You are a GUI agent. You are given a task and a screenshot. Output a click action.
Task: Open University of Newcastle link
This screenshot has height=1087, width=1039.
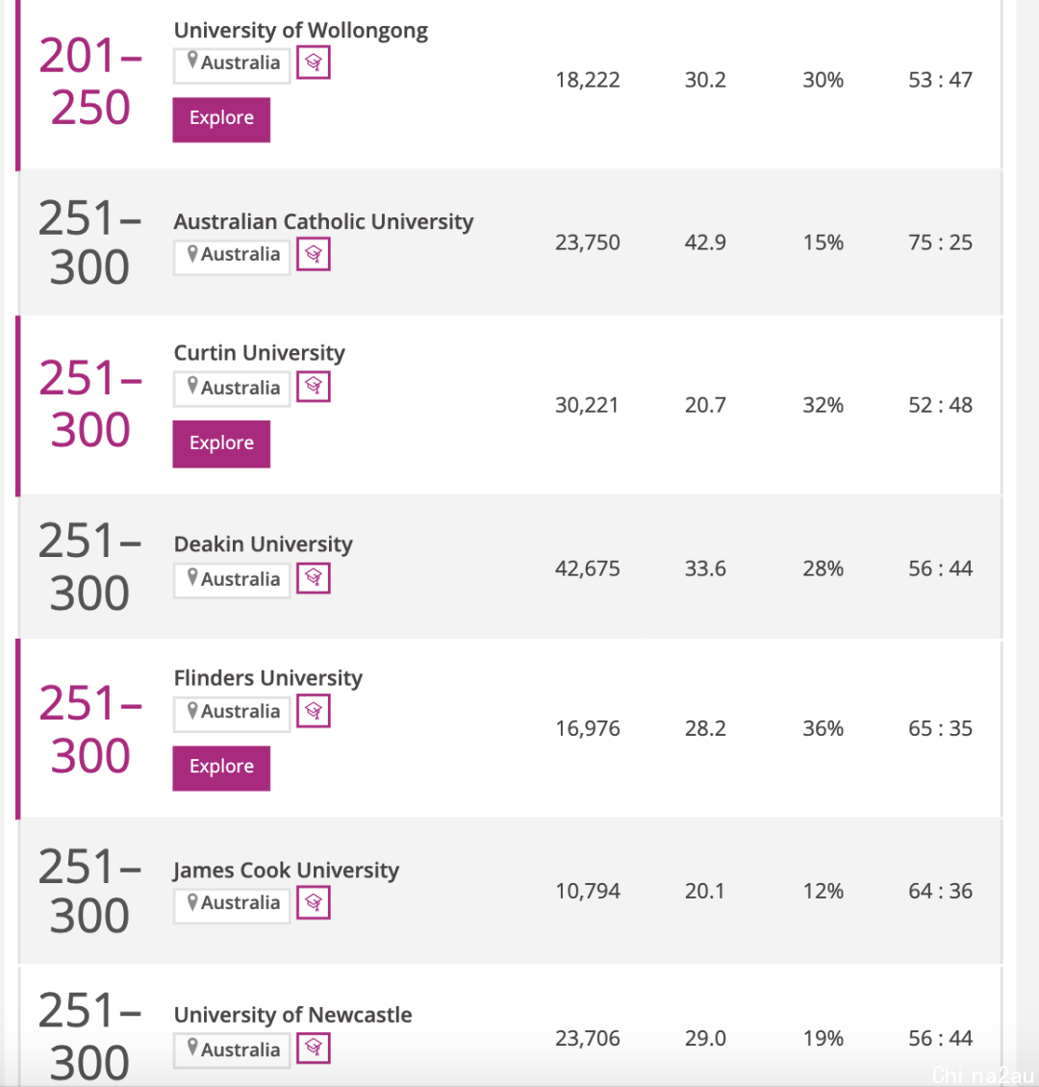pos(293,1015)
